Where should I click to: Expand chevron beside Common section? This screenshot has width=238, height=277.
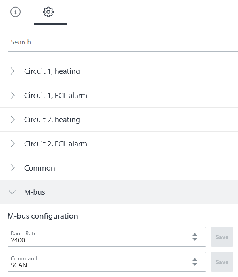tap(13, 168)
